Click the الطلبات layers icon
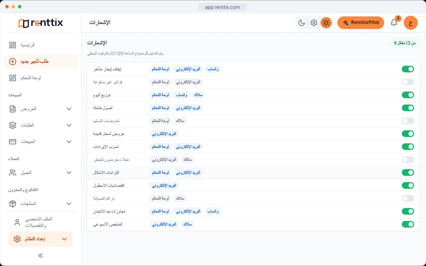Image resolution: width=426 pixels, height=266 pixels. [x=13, y=125]
